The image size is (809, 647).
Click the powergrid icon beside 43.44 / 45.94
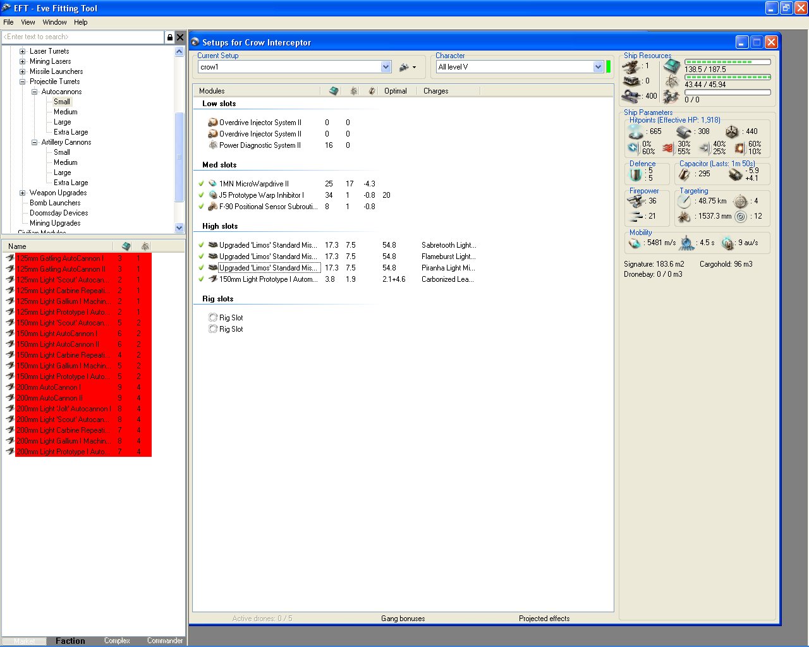[672, 82]
